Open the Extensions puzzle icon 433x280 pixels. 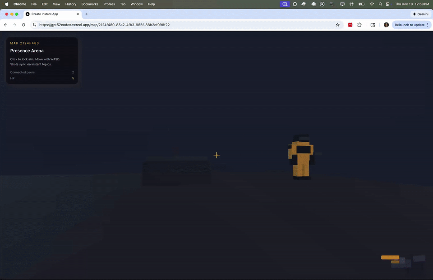(x=359, y=25)
